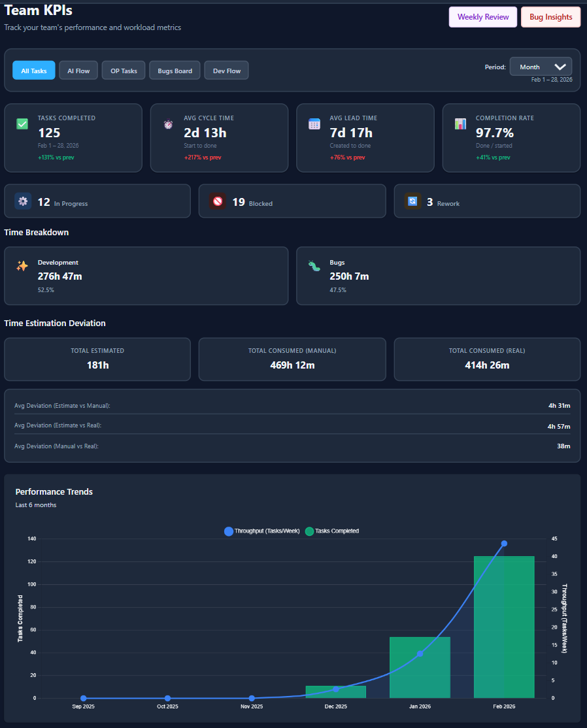Open the Bug Insights button
Screen dimensions: 587x728
point(551,17)
